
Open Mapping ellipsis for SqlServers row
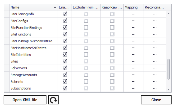(134, 68)
